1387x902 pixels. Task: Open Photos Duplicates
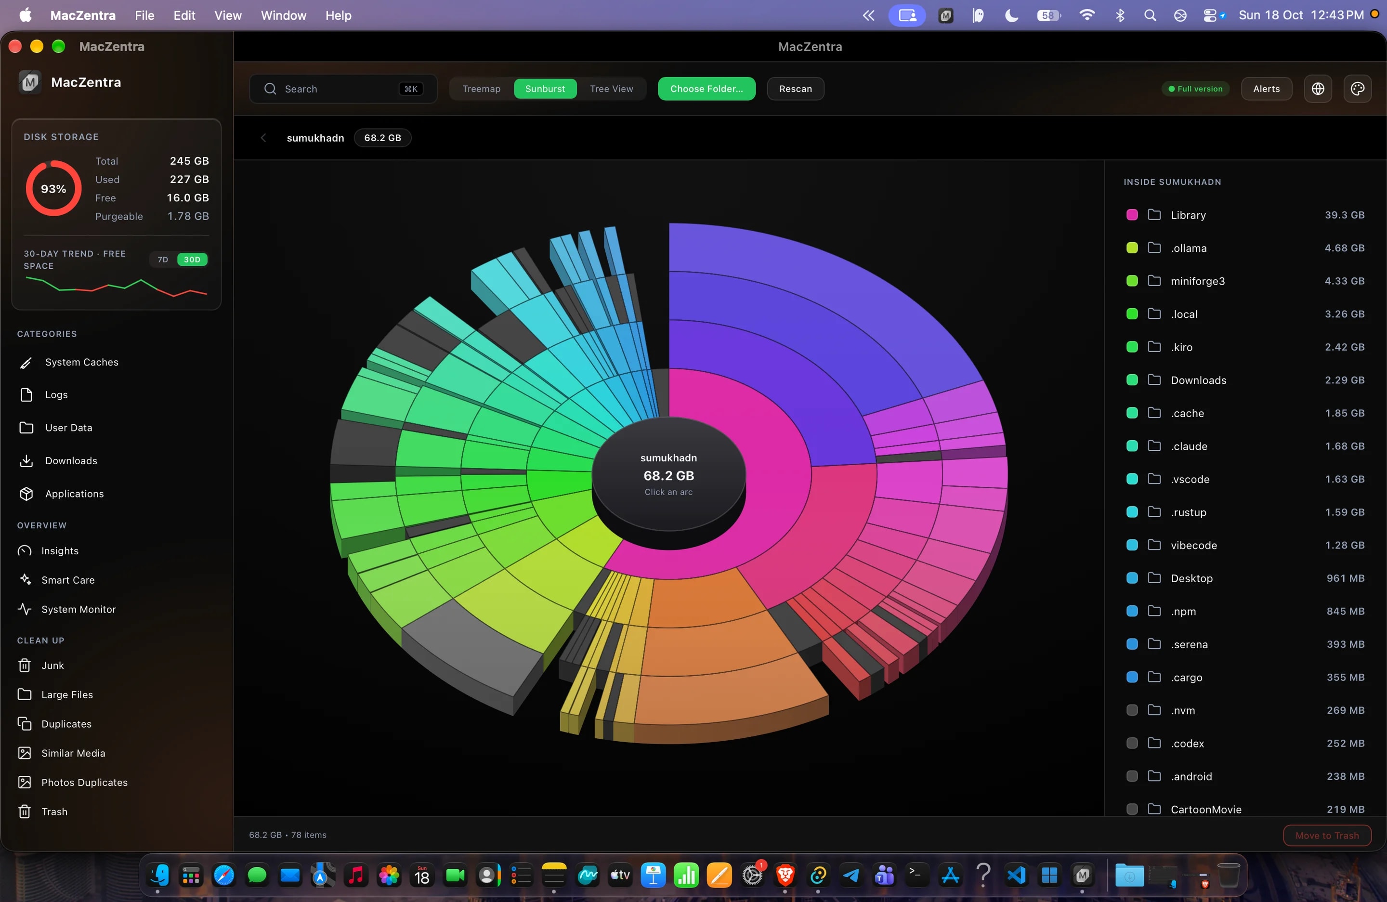(117, 782)
